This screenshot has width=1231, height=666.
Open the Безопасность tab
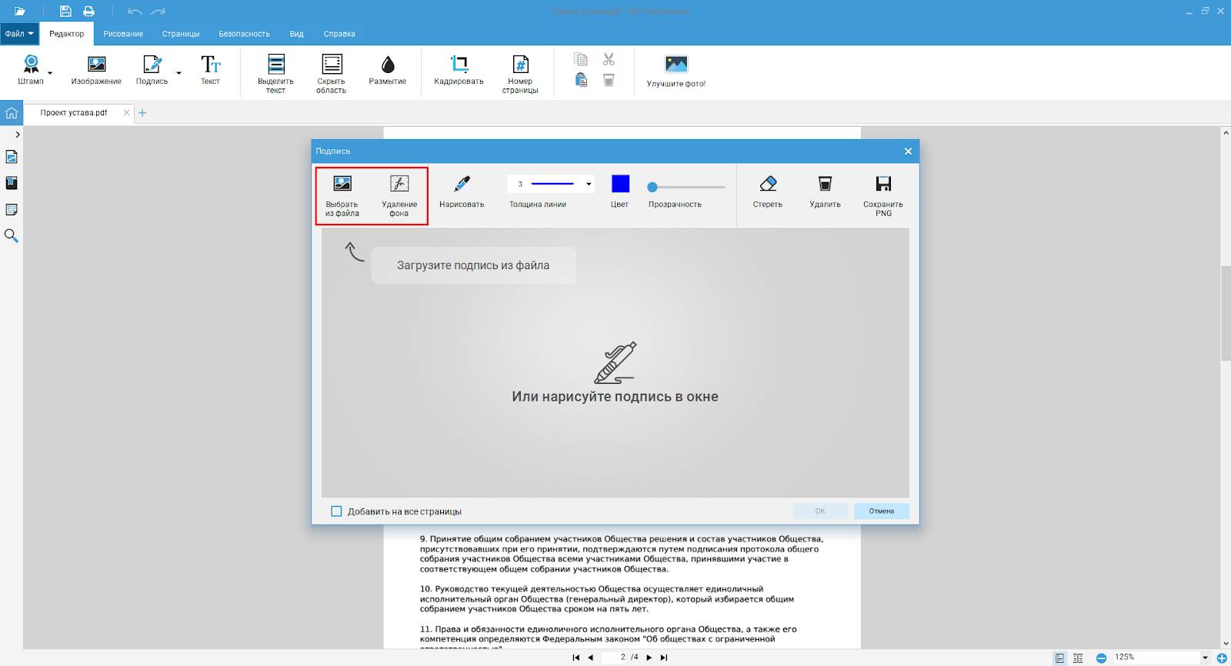[244, 34]
